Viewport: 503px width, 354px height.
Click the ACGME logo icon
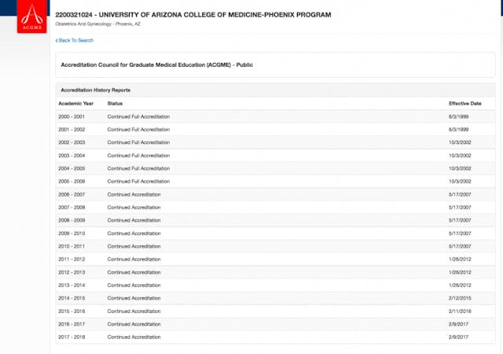click(x=32, y=17)
